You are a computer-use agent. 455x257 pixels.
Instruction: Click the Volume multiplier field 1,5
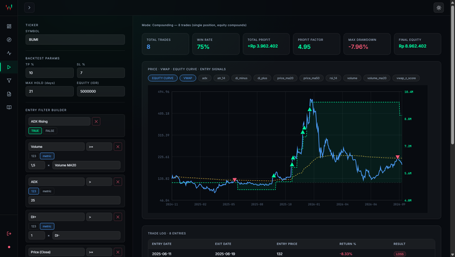click(36, 165)
